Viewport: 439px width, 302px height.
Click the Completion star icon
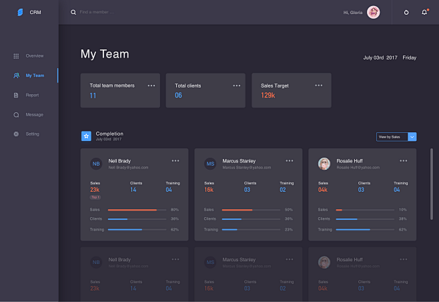click(86, 136)
